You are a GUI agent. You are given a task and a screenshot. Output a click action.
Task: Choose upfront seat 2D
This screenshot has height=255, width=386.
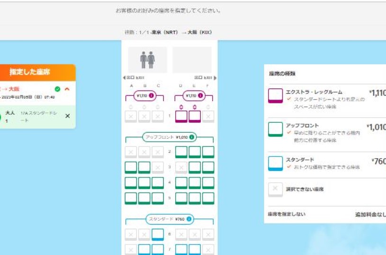(181, 152)
